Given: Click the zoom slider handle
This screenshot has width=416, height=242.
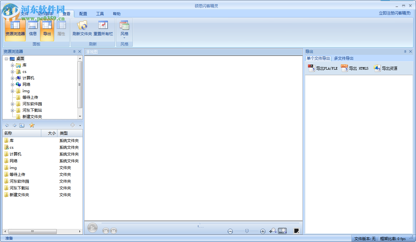Looking at the screenshot, I should [x=247, y=231].
